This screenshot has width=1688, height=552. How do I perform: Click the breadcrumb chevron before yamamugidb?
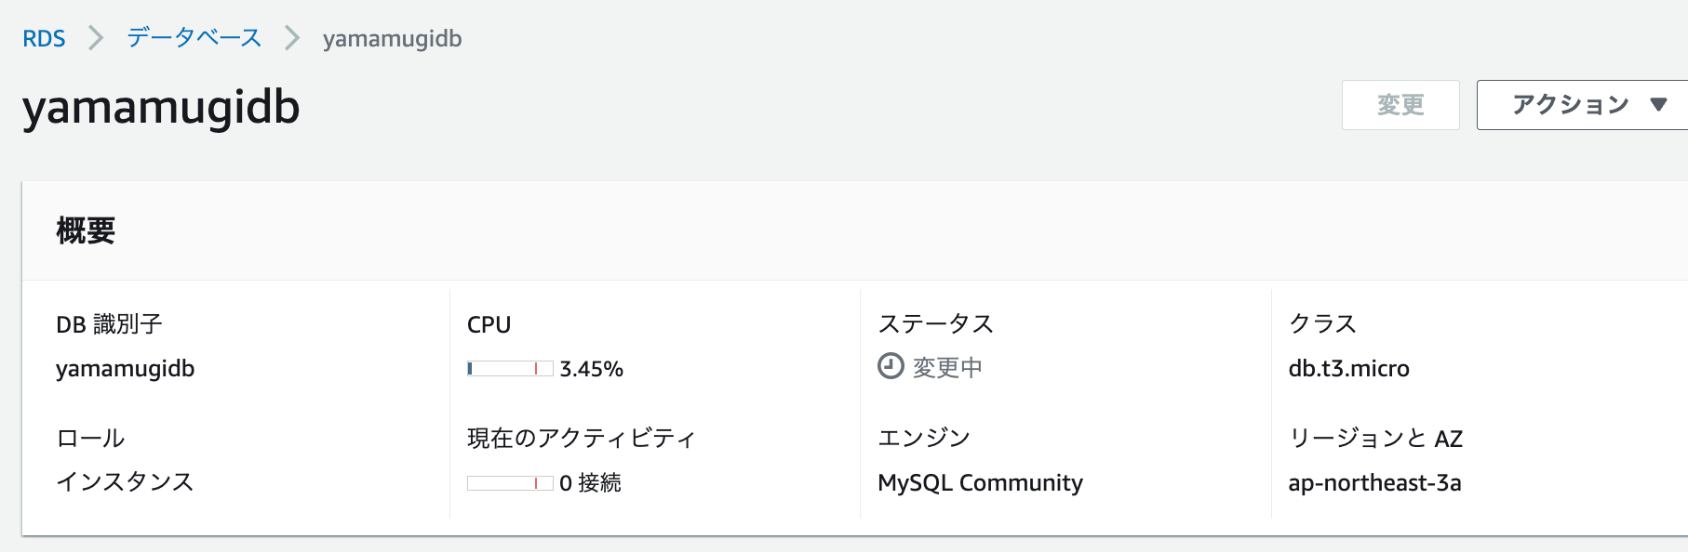[292, 38]
